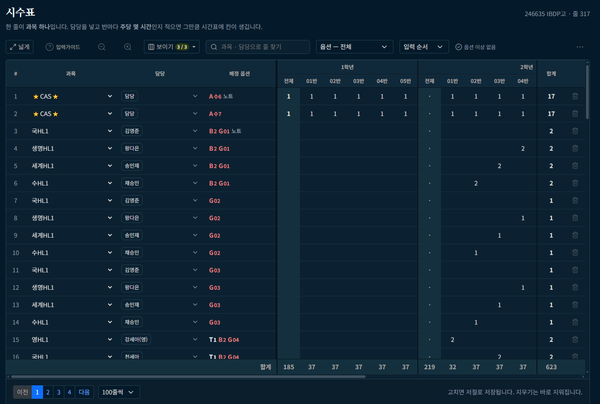Delete row 8 trash icon
This screenshot has width=600, height=404.
[x=575, y=218]
